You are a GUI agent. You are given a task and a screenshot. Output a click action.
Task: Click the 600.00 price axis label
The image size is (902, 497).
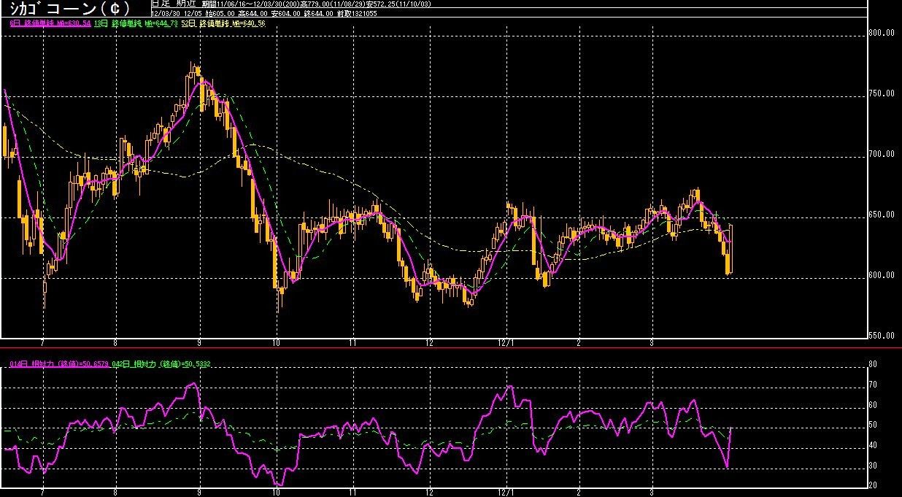[x=883, y=275]
